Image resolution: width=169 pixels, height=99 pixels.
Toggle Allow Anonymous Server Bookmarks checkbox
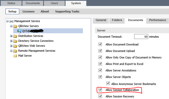108,83
